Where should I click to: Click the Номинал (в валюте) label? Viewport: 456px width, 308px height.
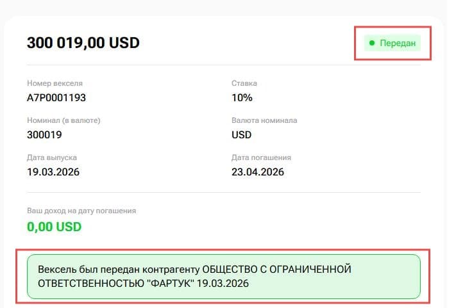pyautogui.click(x=63, y=120)
